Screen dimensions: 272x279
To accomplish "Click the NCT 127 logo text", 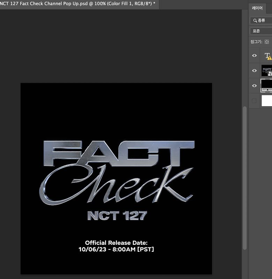I will coord(117,216).
